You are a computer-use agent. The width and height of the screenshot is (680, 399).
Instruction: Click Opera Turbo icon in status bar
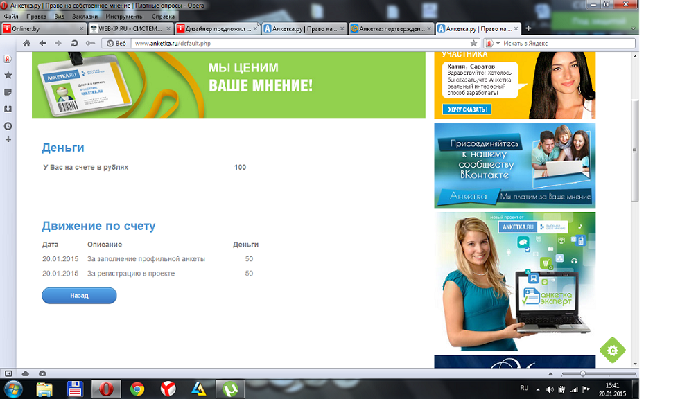[x=42, y=373]
